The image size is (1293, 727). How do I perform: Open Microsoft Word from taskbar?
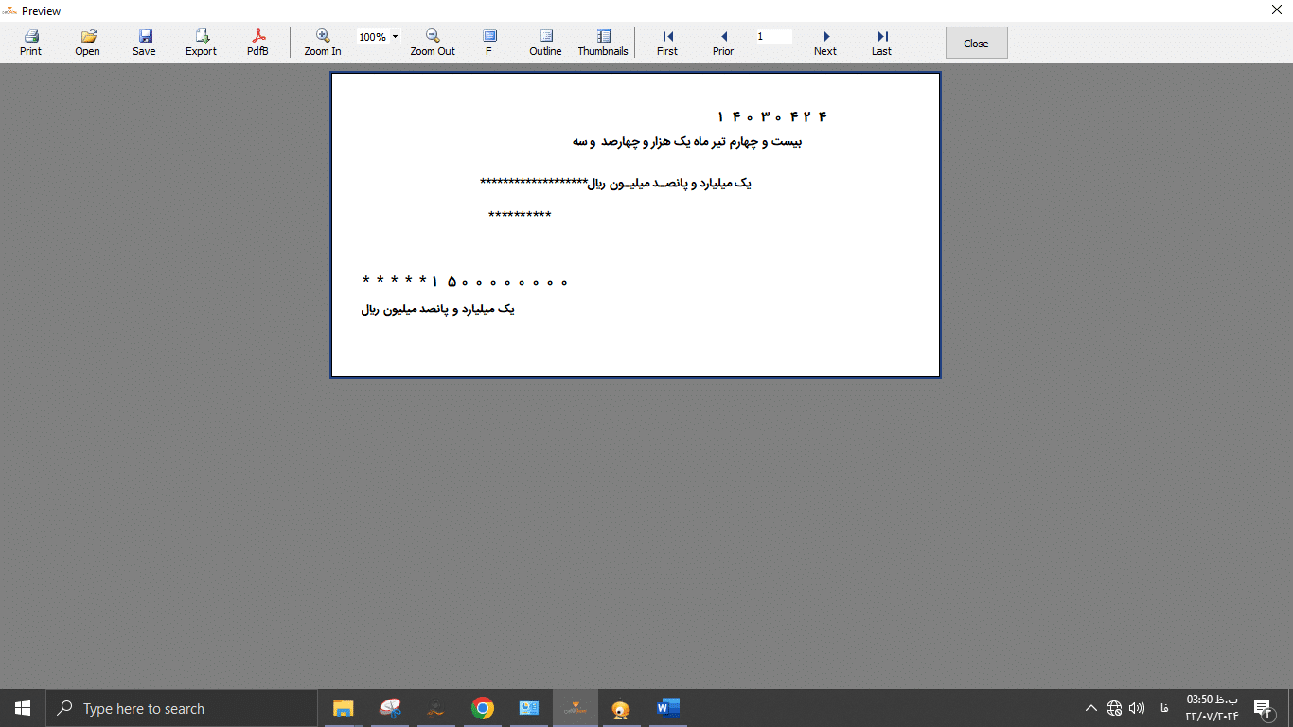(x=667, y=708)
